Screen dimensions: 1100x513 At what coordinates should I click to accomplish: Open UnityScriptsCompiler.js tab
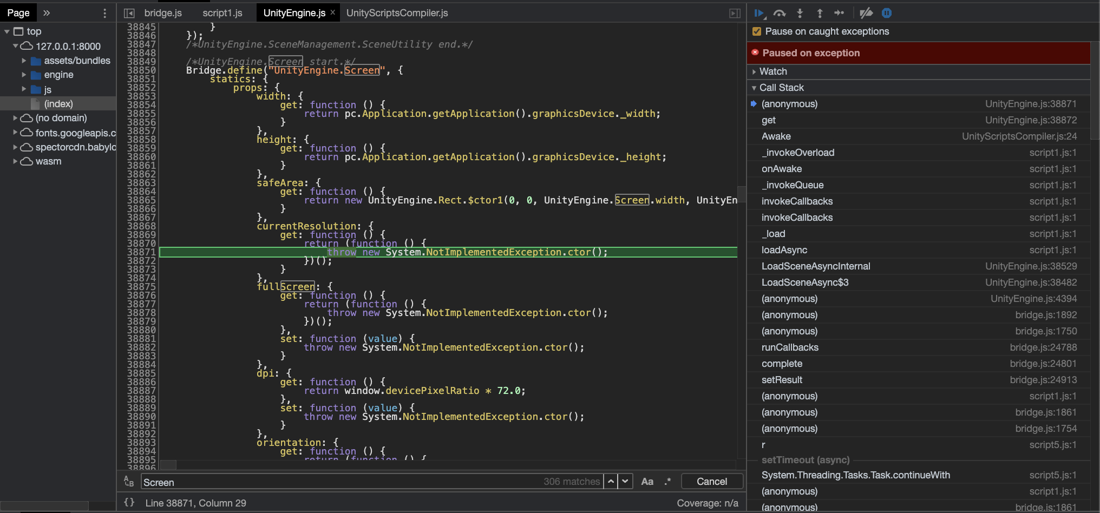click(x=397, y=13)
